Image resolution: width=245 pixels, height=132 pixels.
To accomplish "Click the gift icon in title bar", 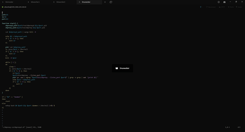I will [224, 2].
